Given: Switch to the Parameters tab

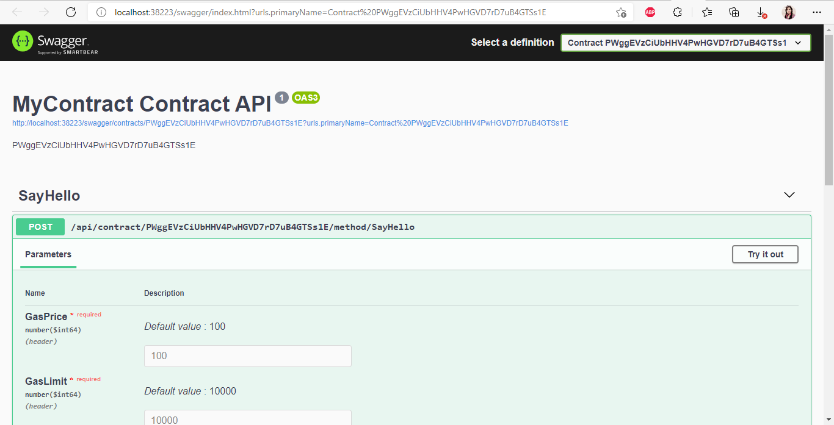Looking at the screenshot, I should pos(48,254).
